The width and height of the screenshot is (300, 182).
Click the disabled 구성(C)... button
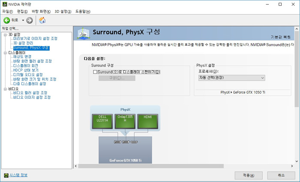point(117,78)
